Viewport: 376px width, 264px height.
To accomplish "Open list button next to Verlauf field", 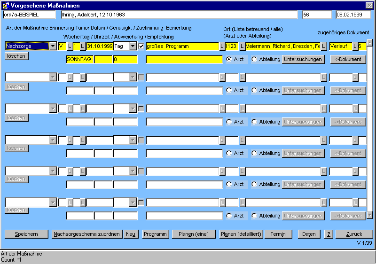I will pos(355,46).
